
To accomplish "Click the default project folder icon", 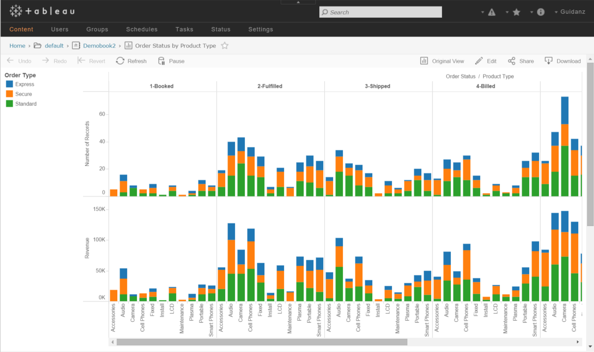I will pos(37,46).
